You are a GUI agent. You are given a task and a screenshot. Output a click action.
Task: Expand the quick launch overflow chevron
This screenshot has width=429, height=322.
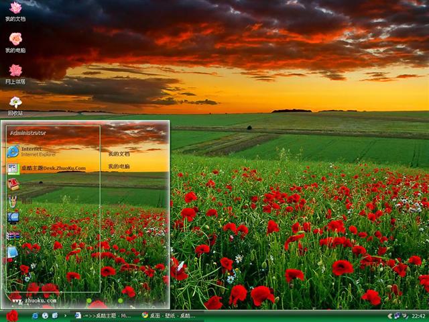tap(65, 316)
